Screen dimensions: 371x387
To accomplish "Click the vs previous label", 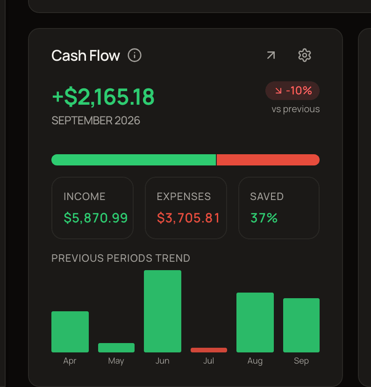I will click(x=295, y=109).
